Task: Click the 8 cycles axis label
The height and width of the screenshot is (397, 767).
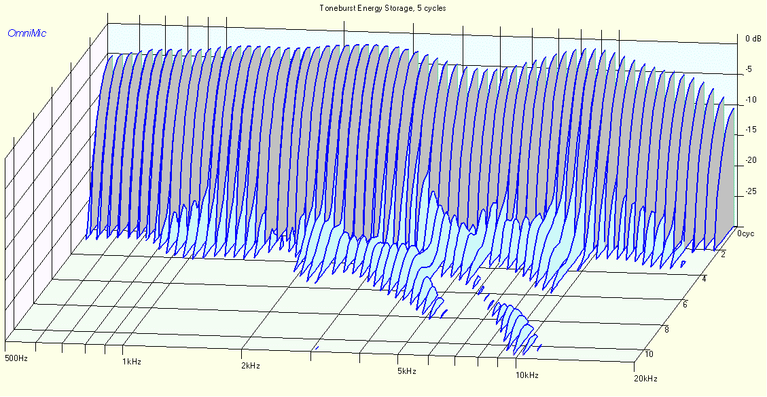Action: [x=667, y=329]
